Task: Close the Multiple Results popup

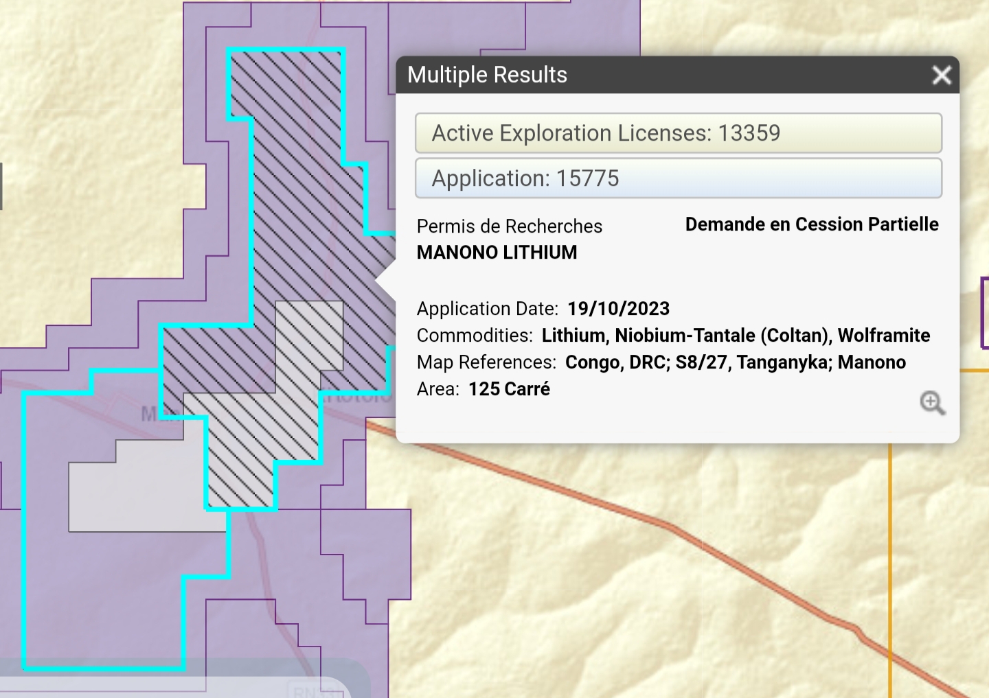Action: coord(942,75)
